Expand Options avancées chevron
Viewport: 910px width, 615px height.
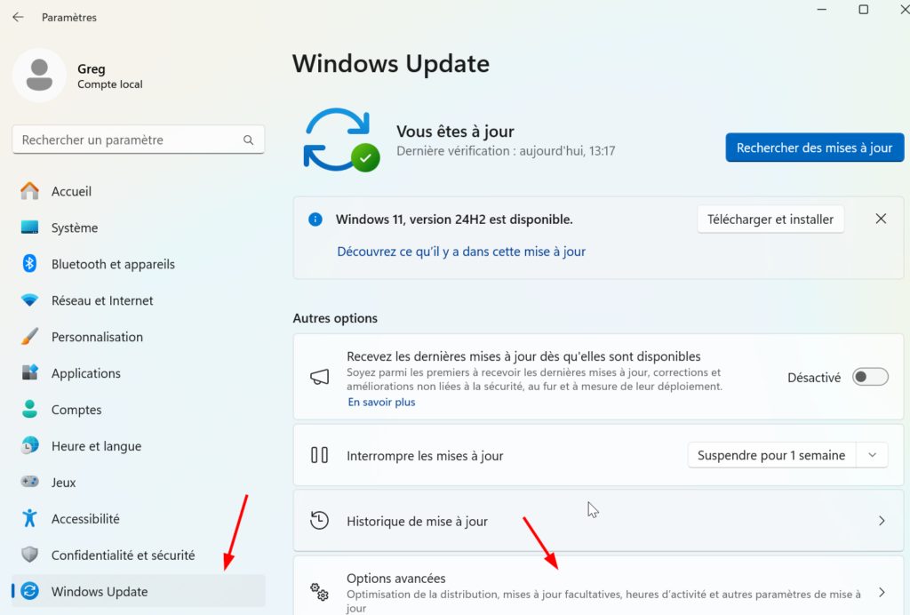(882, 593)
